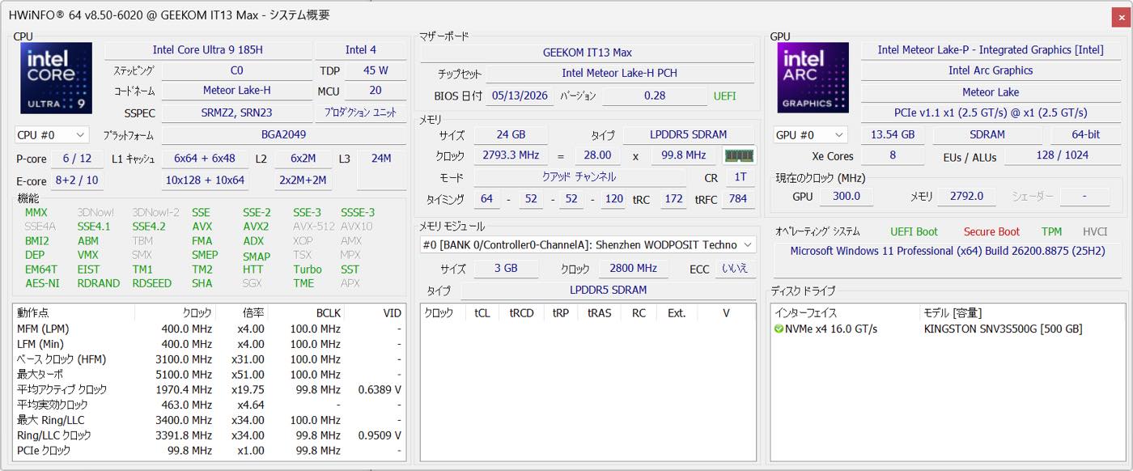Click the Intel Core Ultra 9 logo
Viewport: 1133px width, 471px height.
pyautogui.click(x=56, y=78)
